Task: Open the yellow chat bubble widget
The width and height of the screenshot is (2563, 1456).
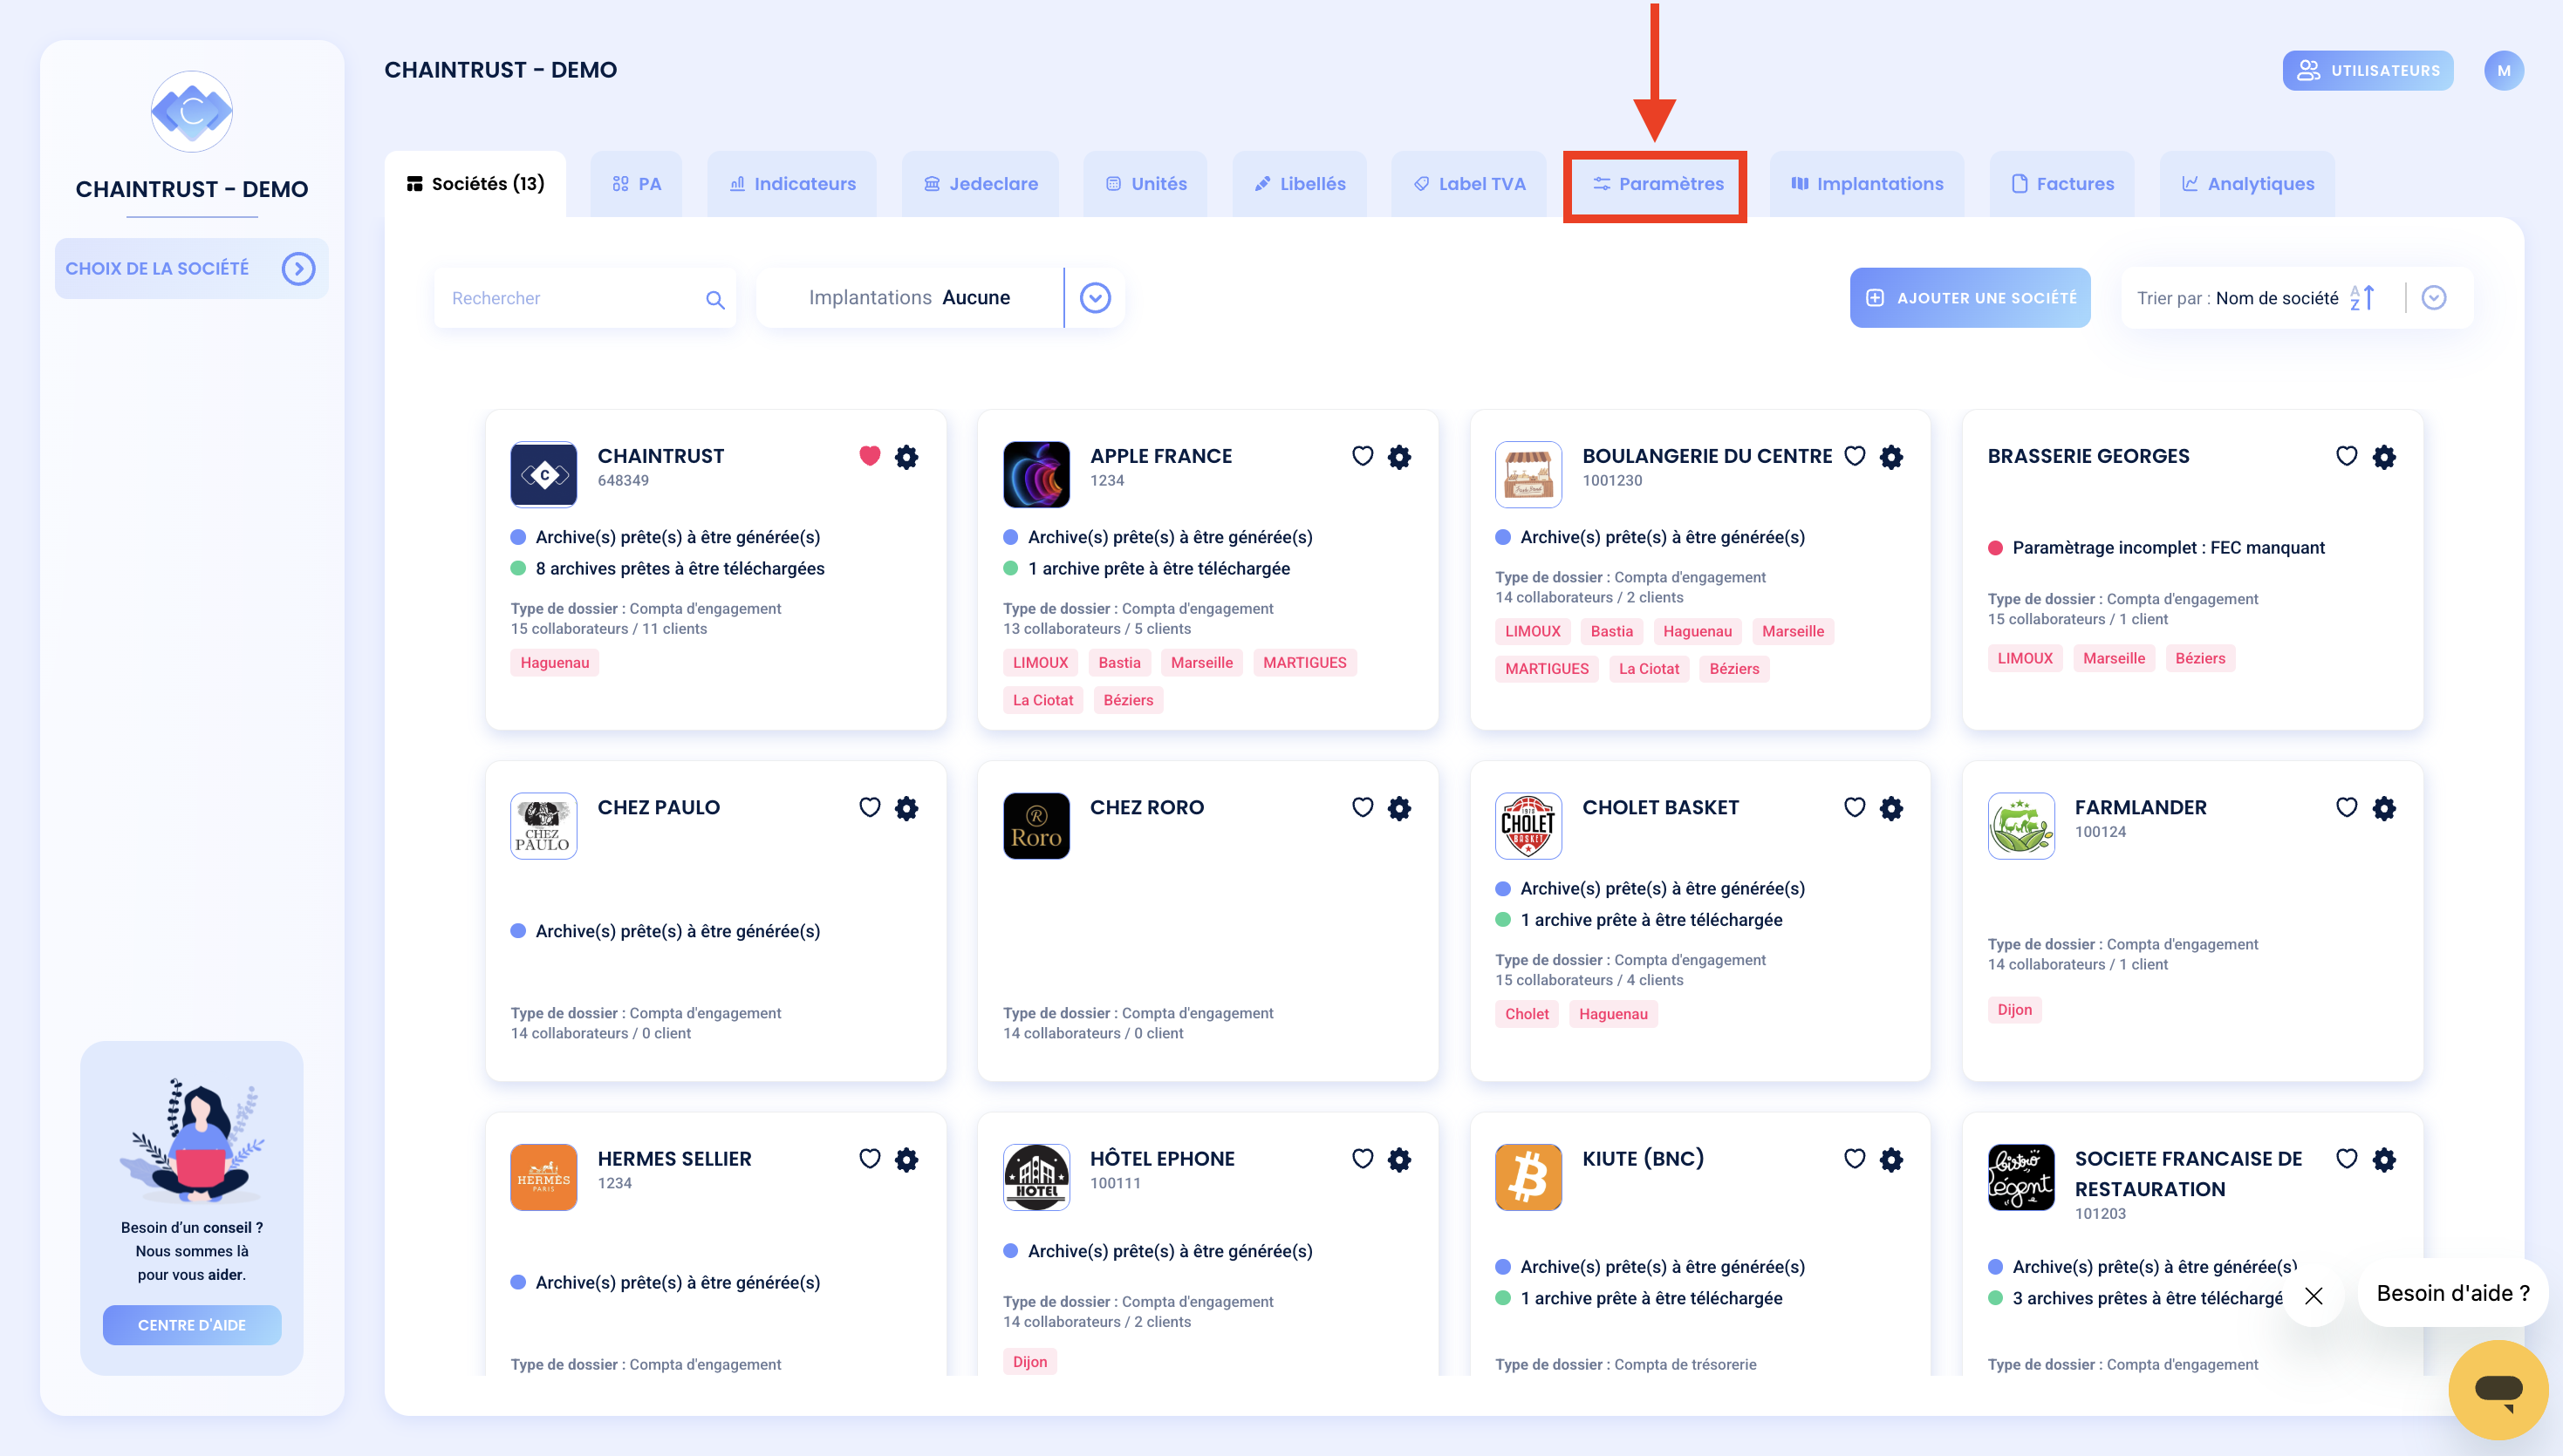Action: tap(2498, 1389)
